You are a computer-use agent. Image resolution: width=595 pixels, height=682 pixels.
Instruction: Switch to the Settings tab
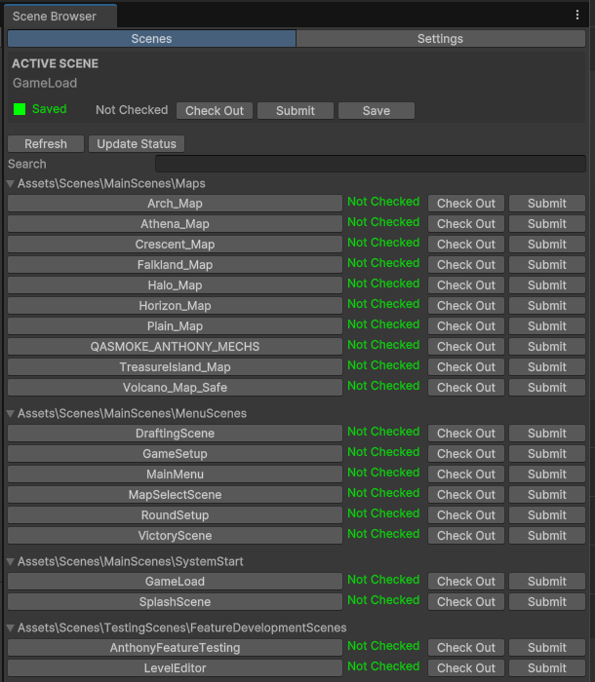click(x=440, y=39)
